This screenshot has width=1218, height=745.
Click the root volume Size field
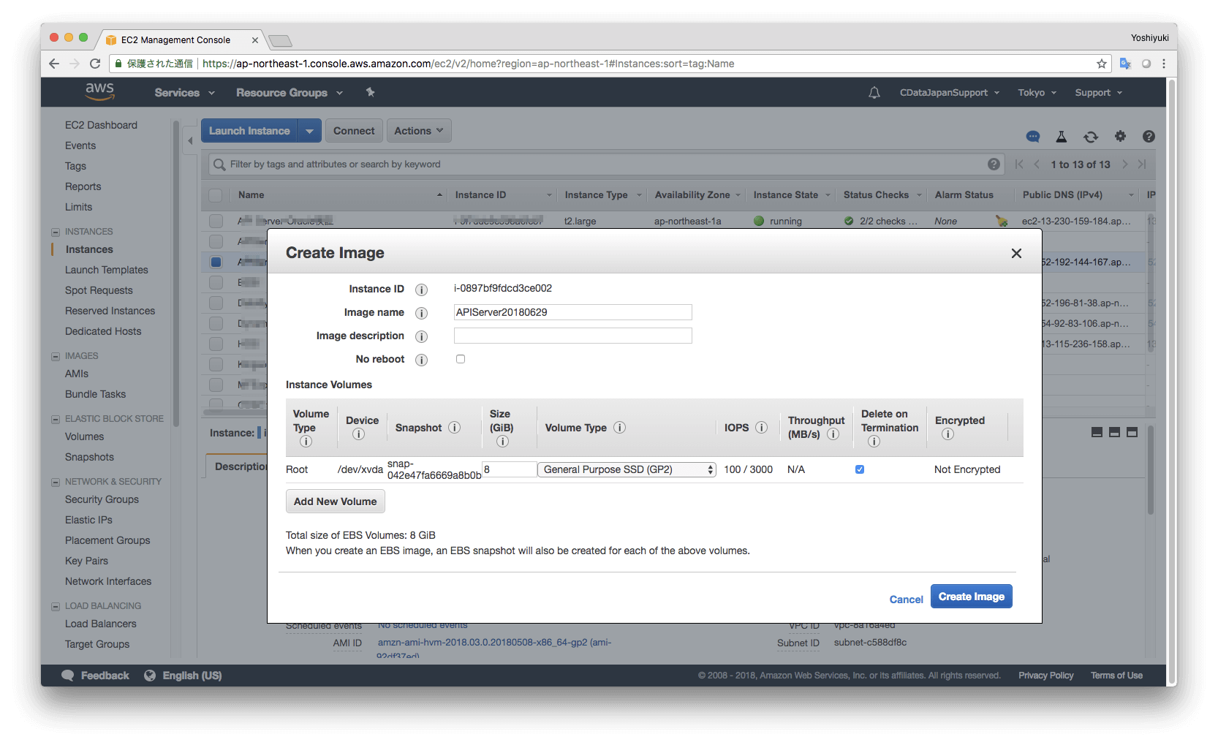(x=510, y=469)
